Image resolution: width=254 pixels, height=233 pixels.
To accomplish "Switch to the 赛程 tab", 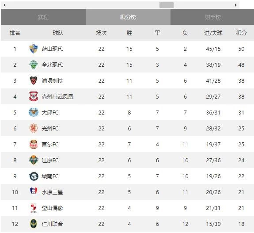I will (x=43, y=17).
